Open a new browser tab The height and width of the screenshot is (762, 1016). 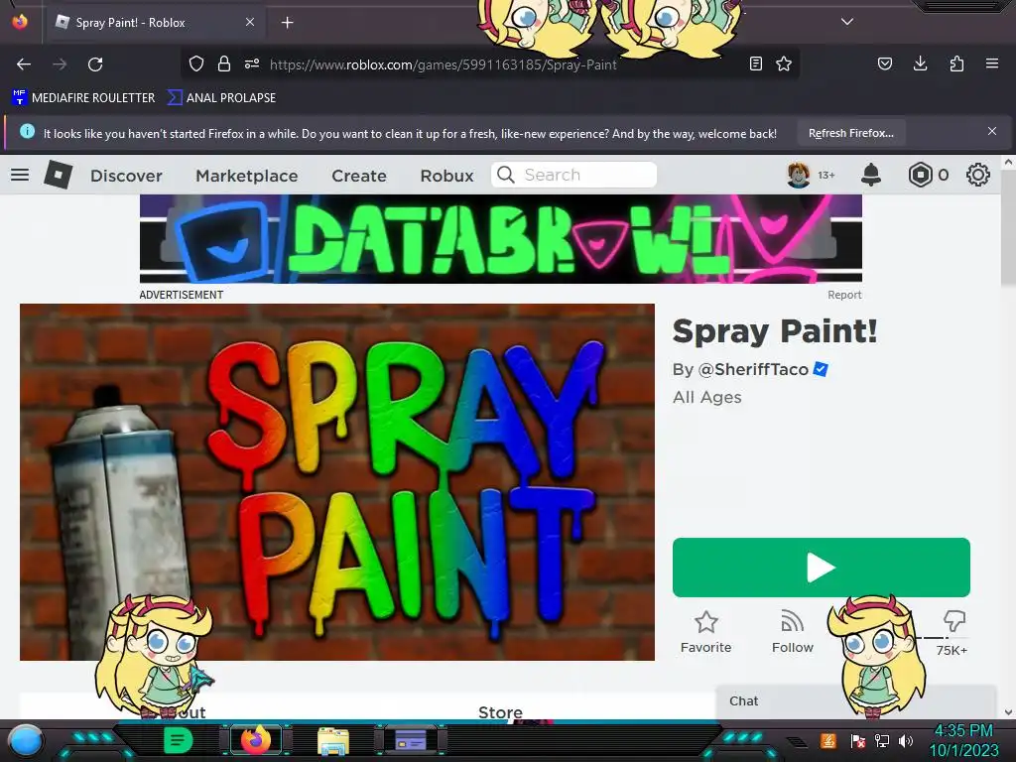pyautogui.click(x=287, y=23)
